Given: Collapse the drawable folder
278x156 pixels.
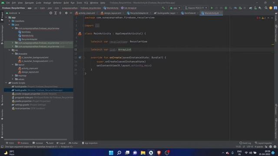Looking at the screenshot, I should [x=13, y=54].
